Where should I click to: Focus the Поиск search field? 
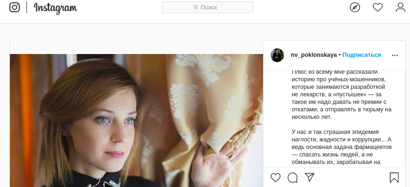pos(207,8)
